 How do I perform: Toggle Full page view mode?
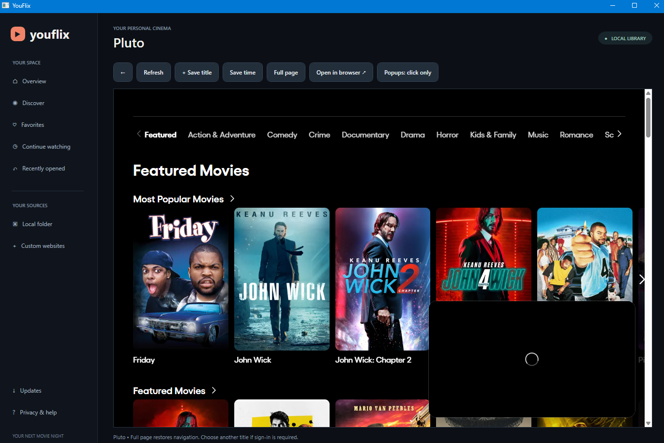pyautogui.click(x=286, y=72)
